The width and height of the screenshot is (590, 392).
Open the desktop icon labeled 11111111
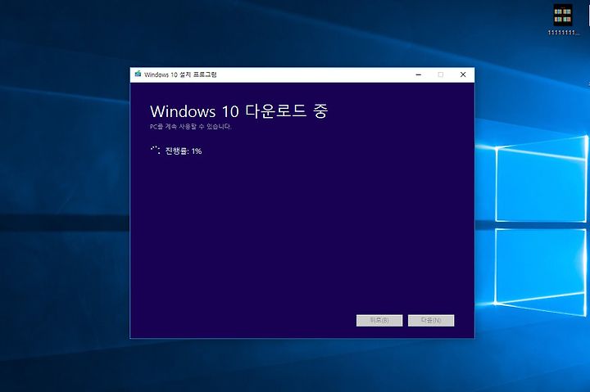pyautogui.click(x=563, y=20)
